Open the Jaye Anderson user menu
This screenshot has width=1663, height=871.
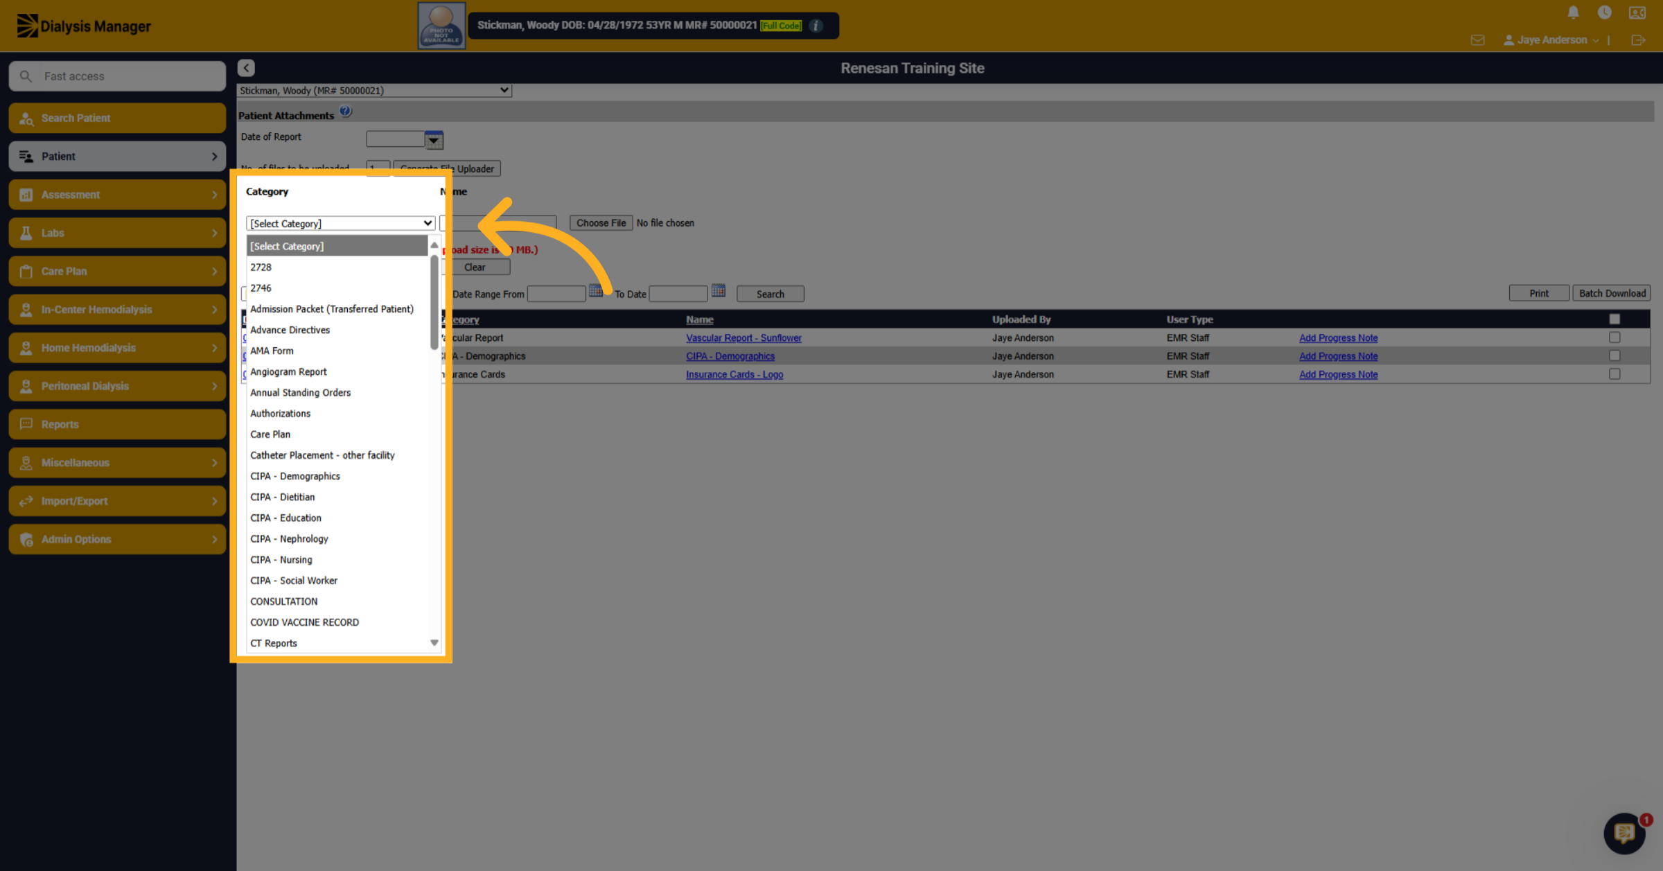pos(1551,40)
